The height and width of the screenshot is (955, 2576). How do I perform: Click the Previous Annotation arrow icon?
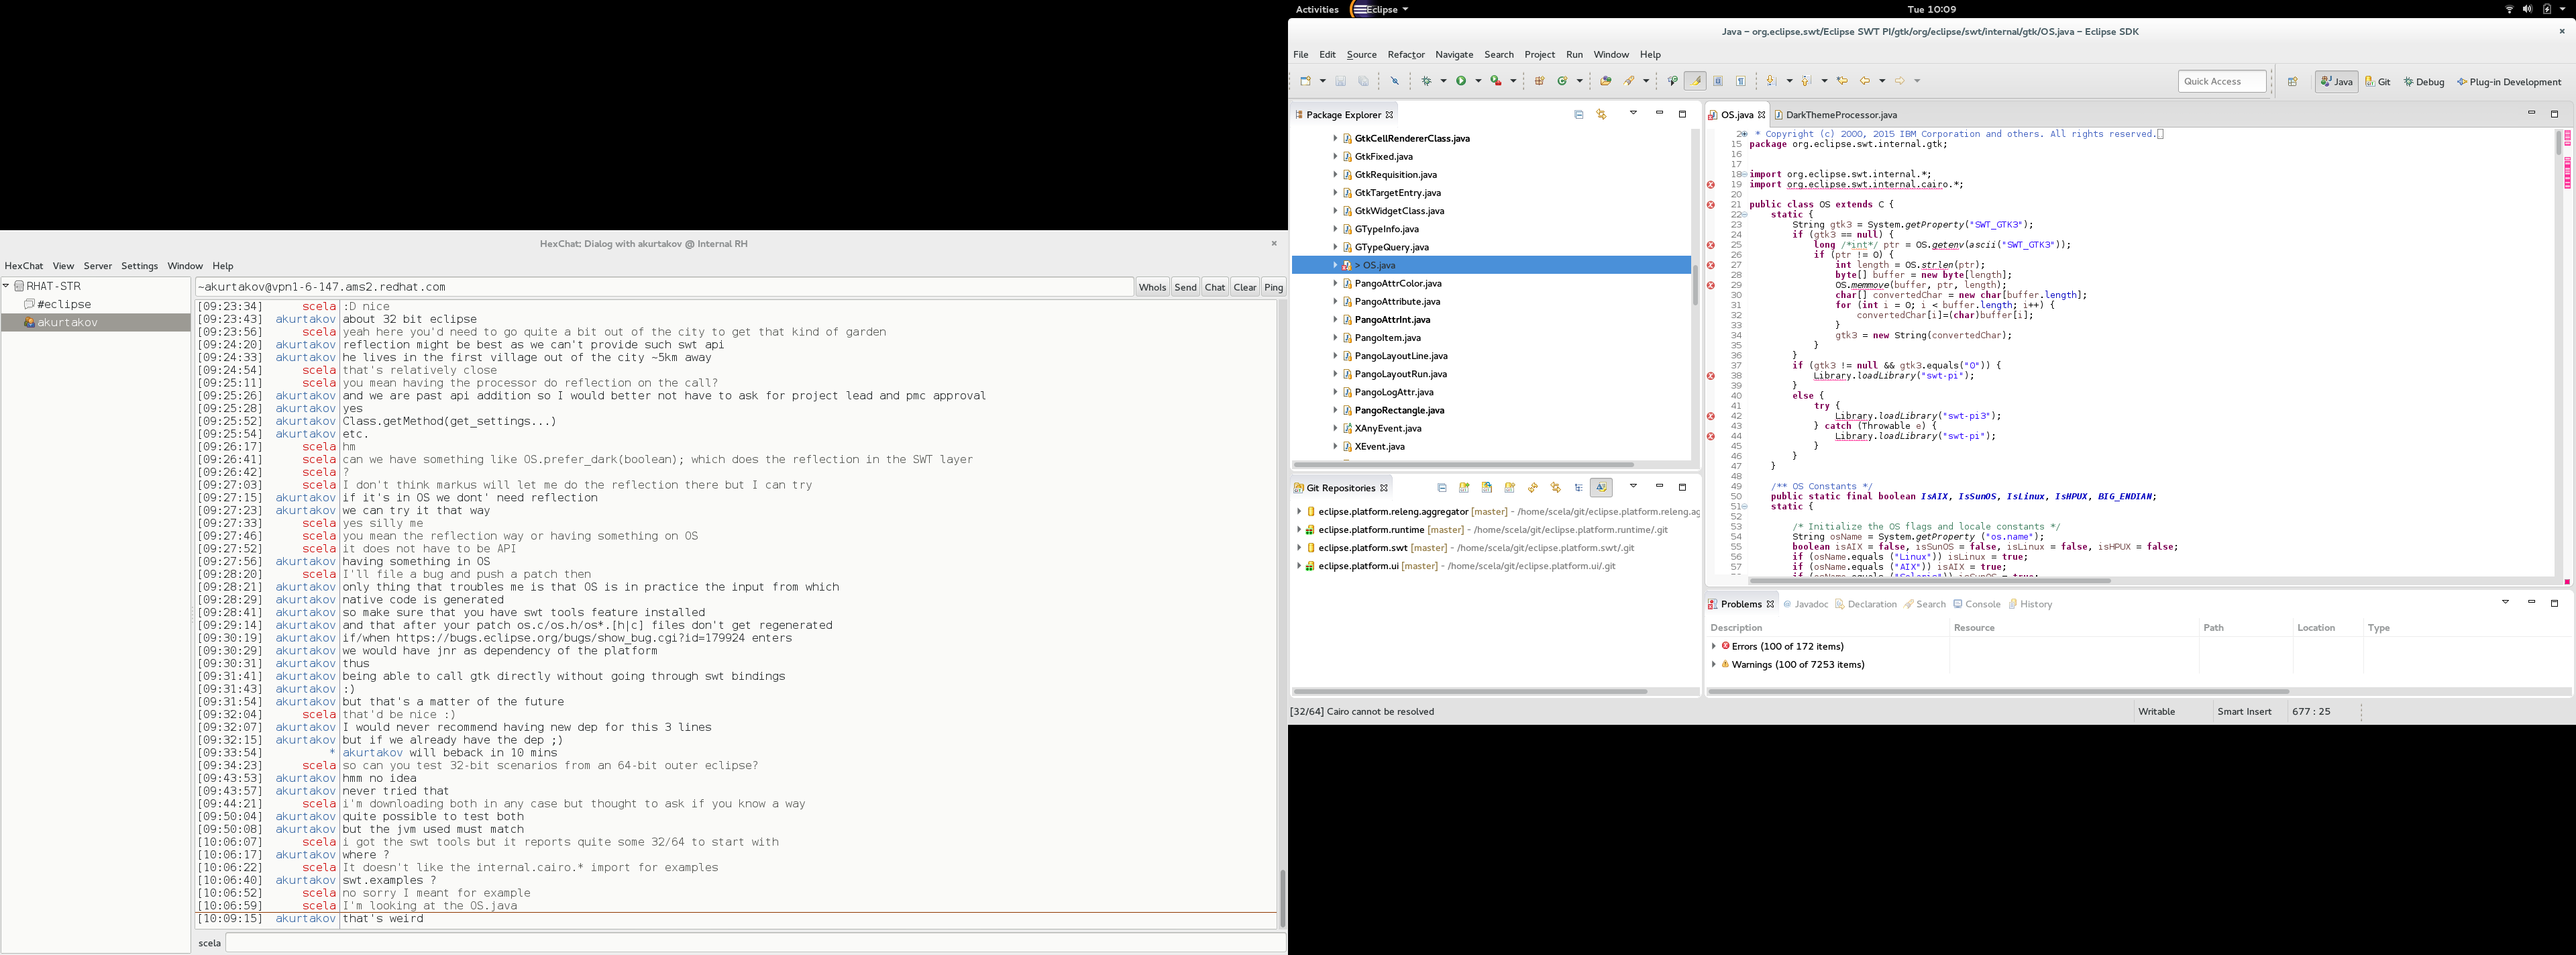click(1806, 81)
